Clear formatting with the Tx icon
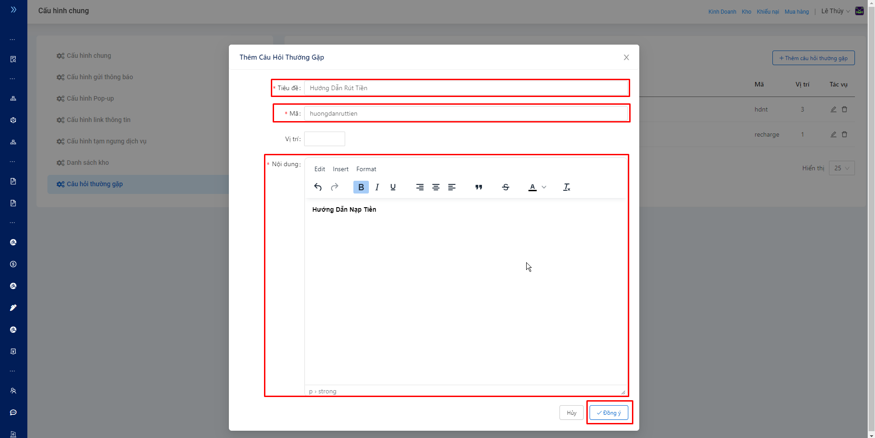This screenshot has width=875, height=438. click(567, 187)
